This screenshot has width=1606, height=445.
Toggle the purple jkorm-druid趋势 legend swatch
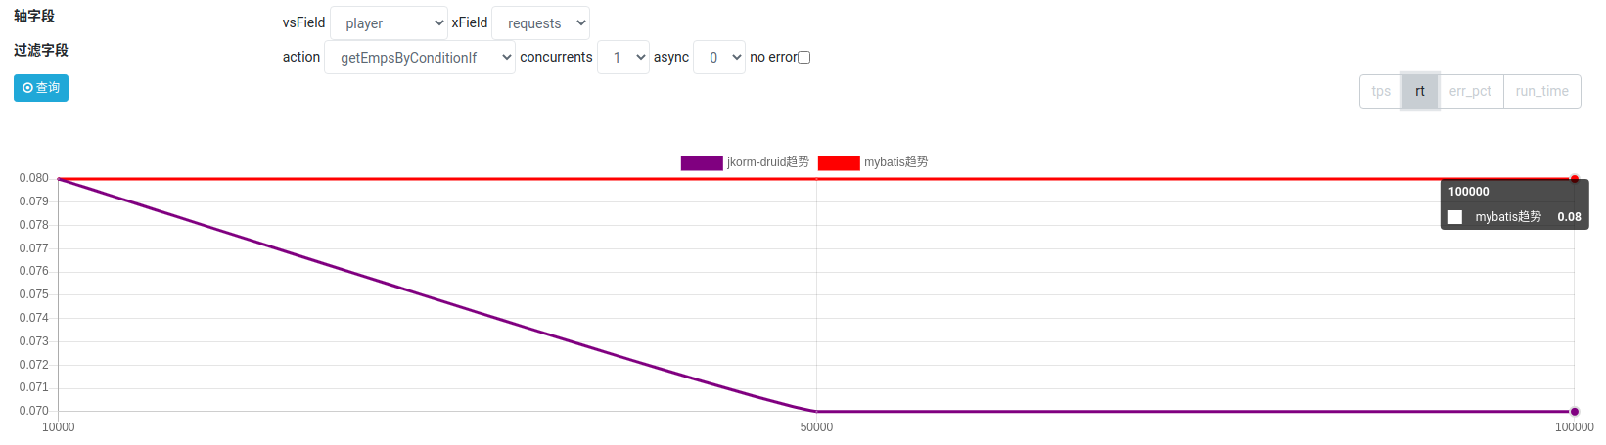pyautogui.click(x=702, y=162)
